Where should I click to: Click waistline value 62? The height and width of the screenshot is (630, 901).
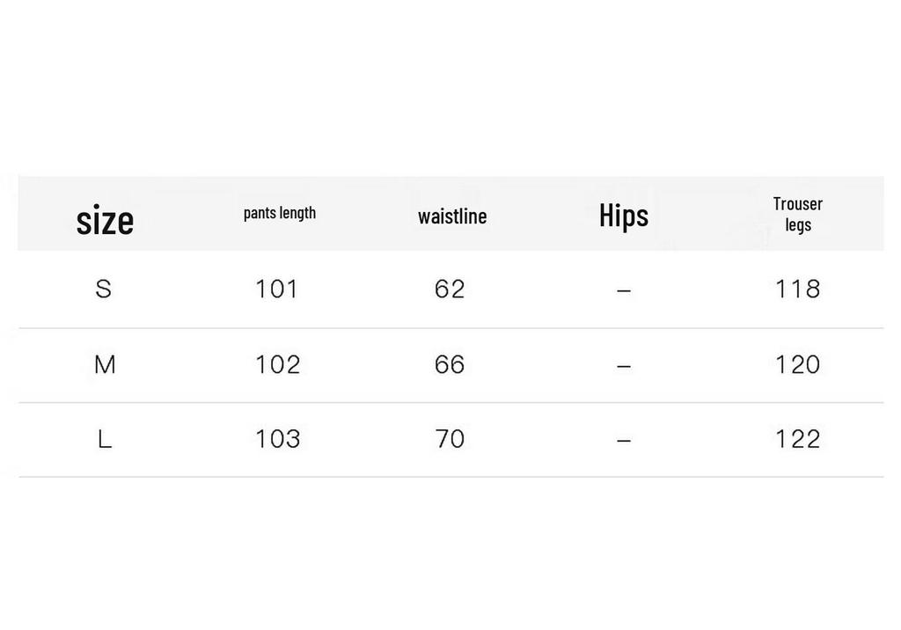coord(450,289)
